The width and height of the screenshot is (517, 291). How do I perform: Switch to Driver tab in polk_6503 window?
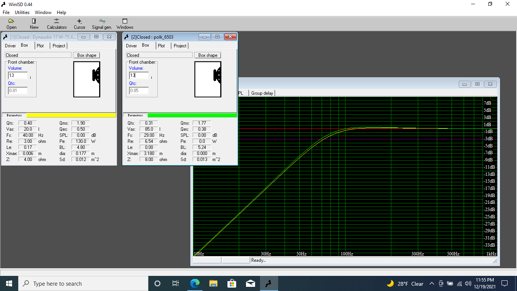[x=131, y=46]
